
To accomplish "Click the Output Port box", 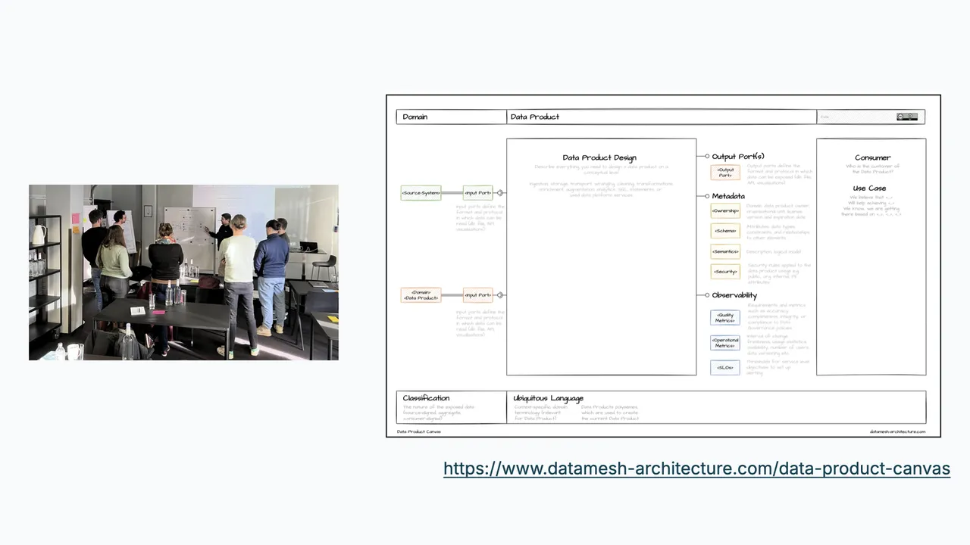I will 725,173.
